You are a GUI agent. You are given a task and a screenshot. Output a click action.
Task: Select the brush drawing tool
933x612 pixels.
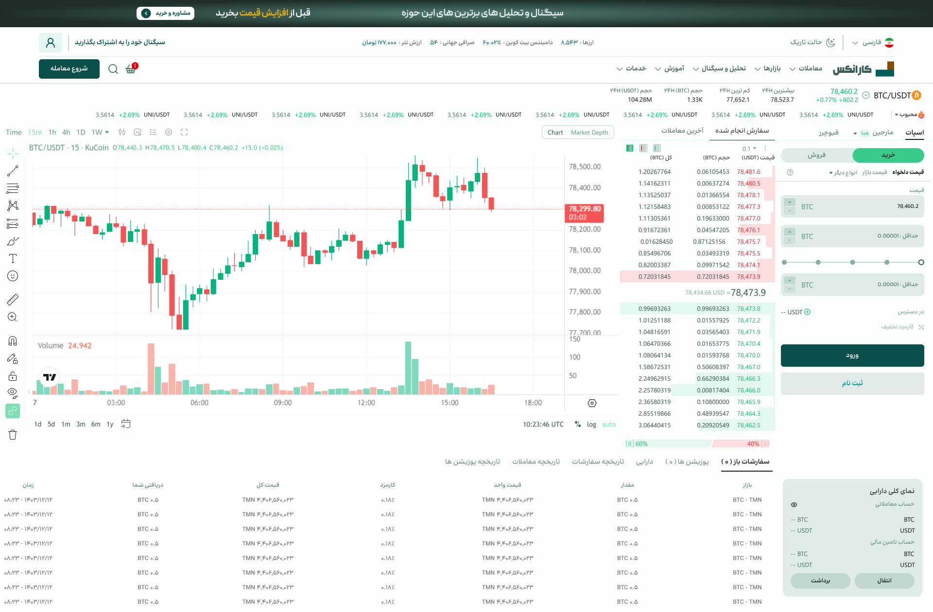point(13,241)
